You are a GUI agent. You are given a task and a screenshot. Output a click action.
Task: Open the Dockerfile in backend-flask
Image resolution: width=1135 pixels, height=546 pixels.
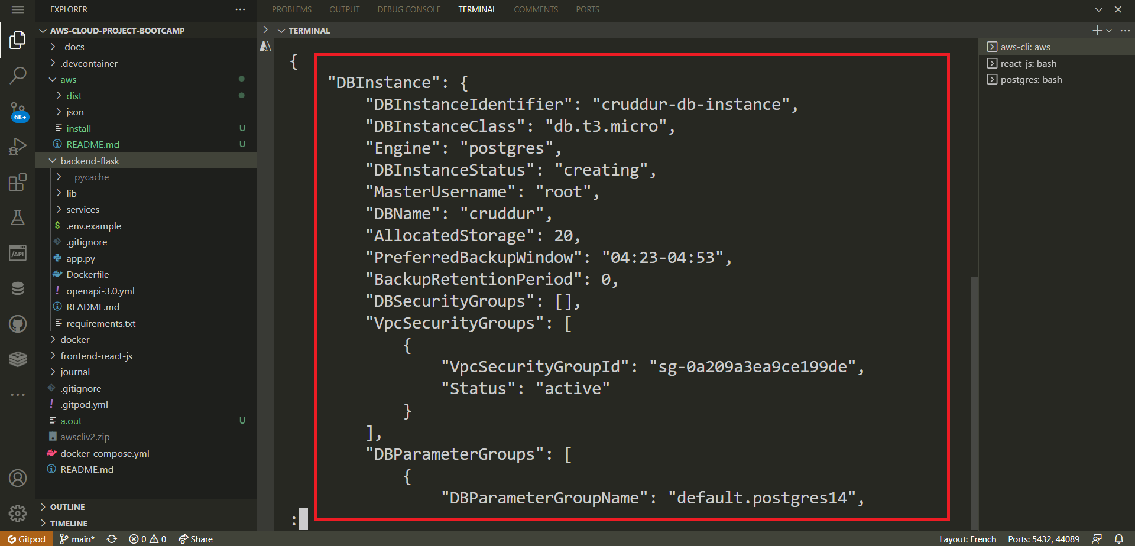[147, 274]
